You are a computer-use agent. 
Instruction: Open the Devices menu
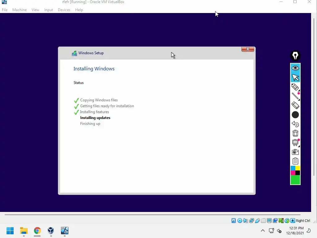tap(64, 10)
